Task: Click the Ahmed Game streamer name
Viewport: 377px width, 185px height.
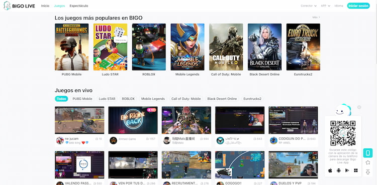Action: 127,139
